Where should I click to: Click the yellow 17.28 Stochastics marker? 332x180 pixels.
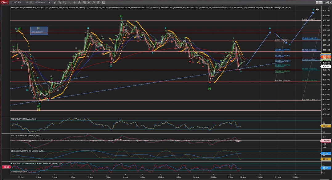pyautogui.click(x=326, y=159)
